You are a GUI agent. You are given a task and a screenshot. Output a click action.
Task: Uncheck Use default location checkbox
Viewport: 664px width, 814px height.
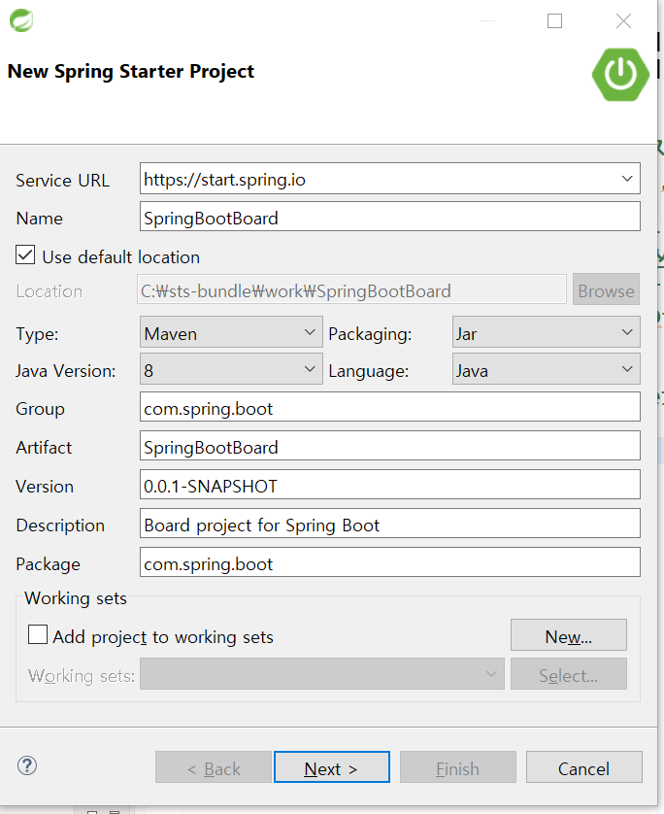pyautogui.click(x=25, y=255)
